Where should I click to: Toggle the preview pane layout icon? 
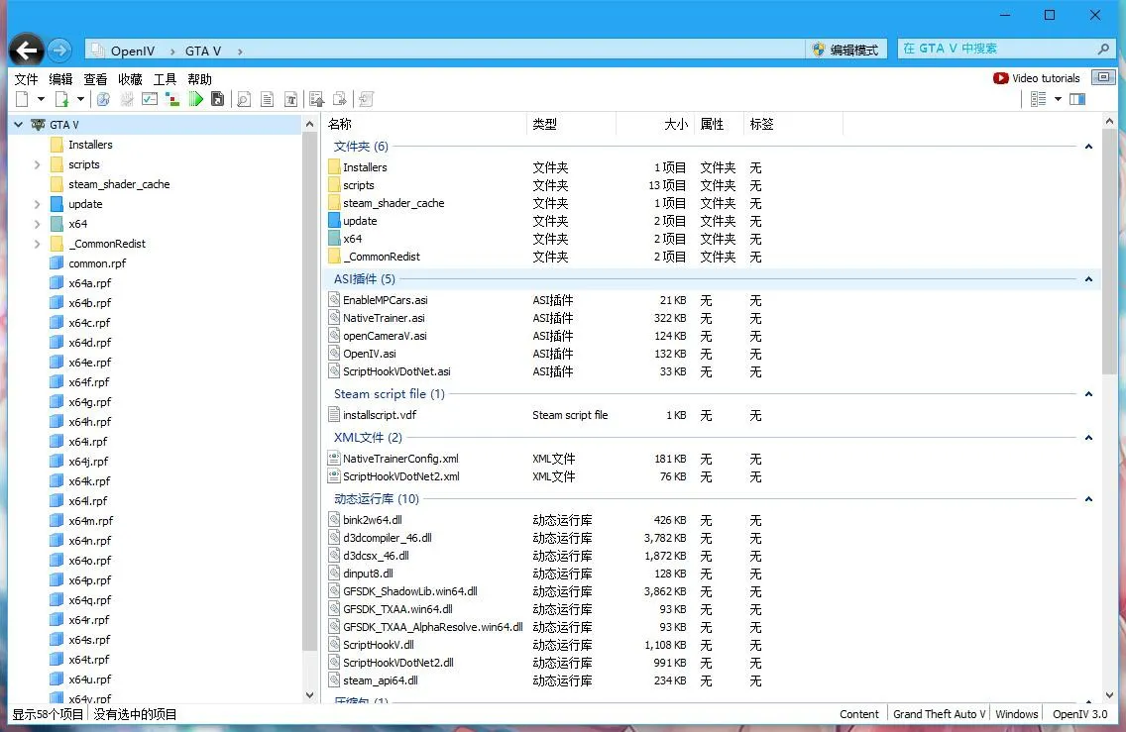pos(1077,99)
